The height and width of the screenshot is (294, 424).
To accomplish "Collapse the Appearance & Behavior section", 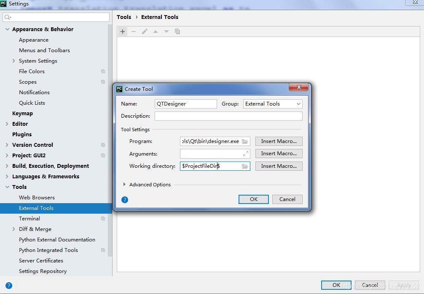I will [x=7, y=29].
